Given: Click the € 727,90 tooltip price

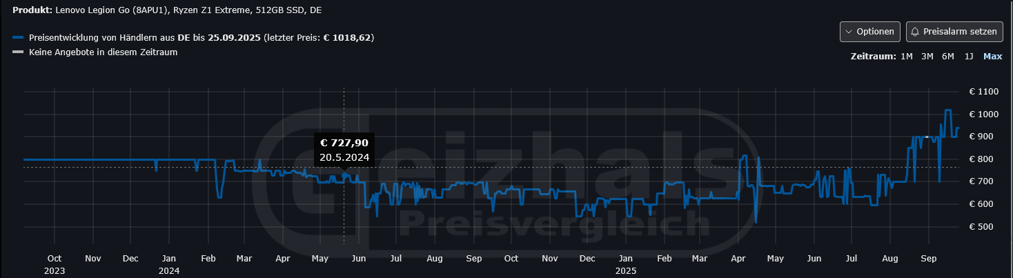Looking at the screenshot, I should coord(344,143).
